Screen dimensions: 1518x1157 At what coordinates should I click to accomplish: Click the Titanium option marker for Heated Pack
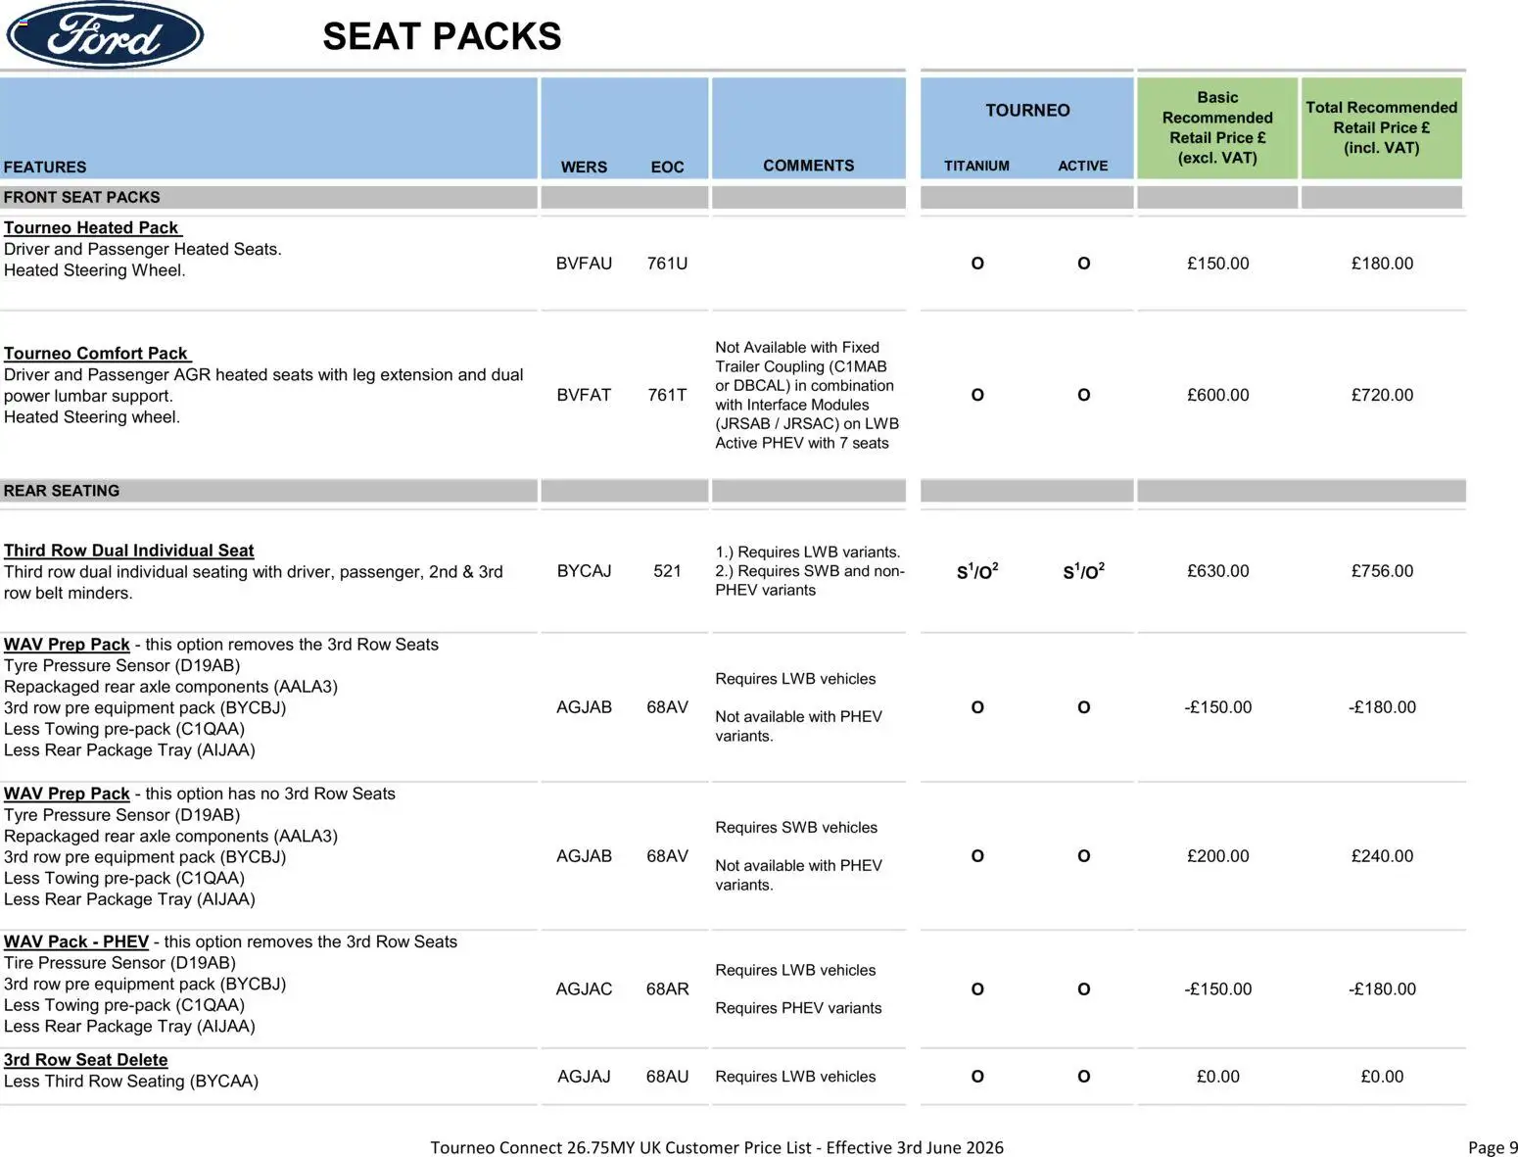coord(977,264)
